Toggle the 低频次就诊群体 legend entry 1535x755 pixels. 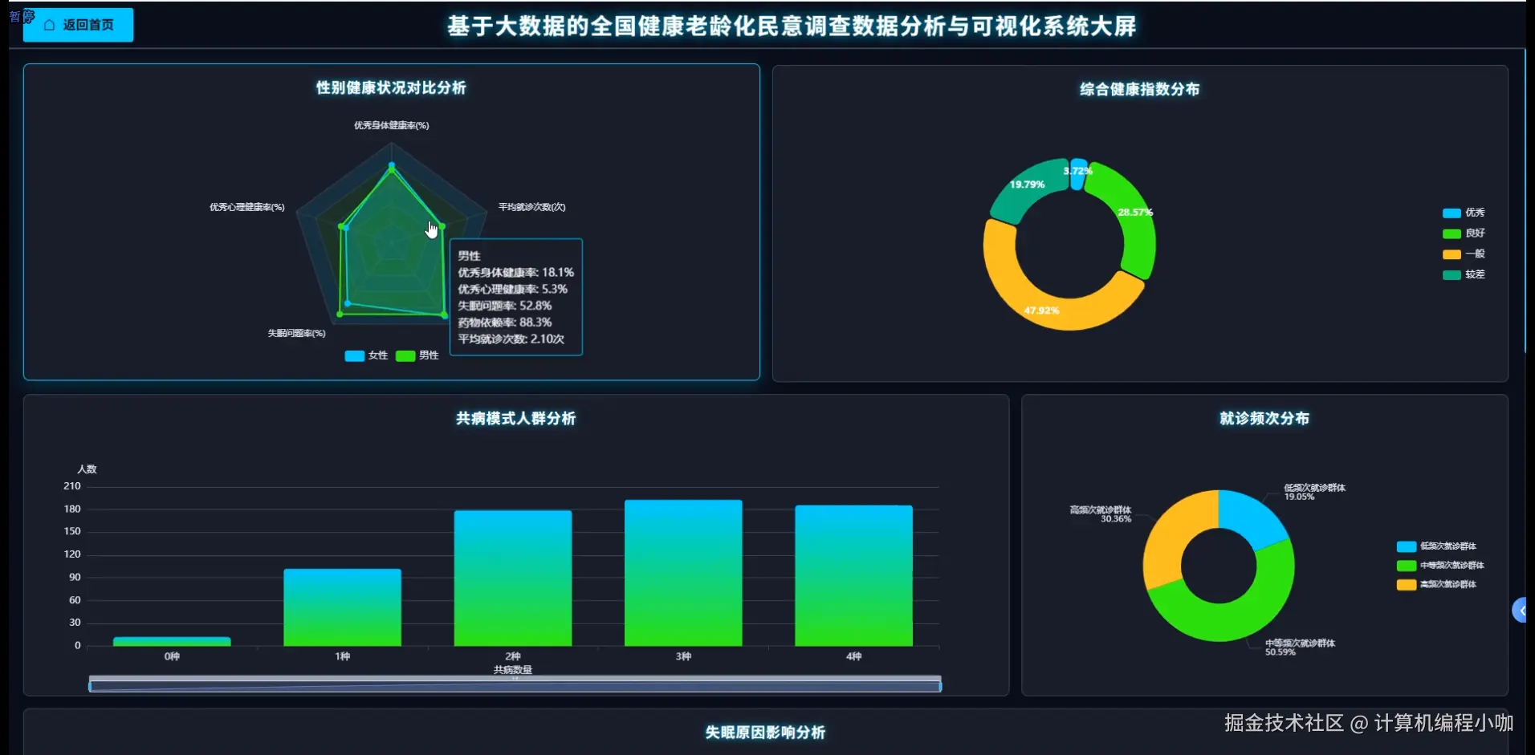1437,546
